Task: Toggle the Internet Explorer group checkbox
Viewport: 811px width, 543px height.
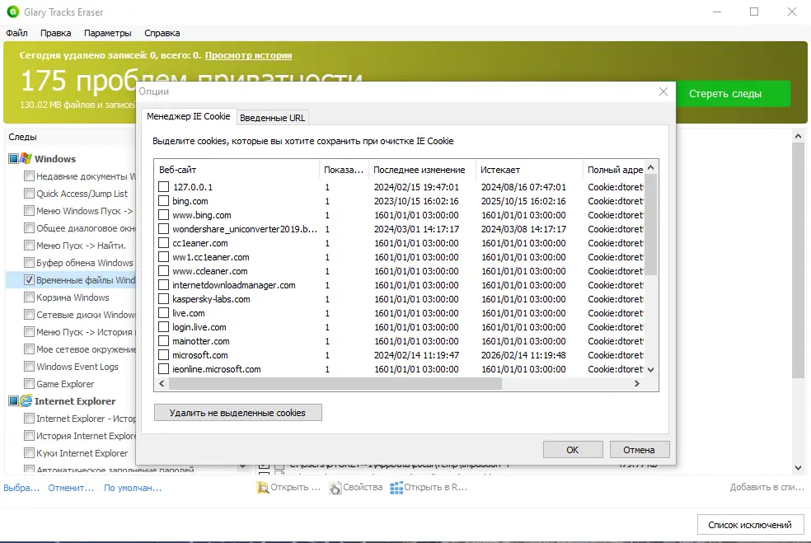Action: click(x=13, y=401)
